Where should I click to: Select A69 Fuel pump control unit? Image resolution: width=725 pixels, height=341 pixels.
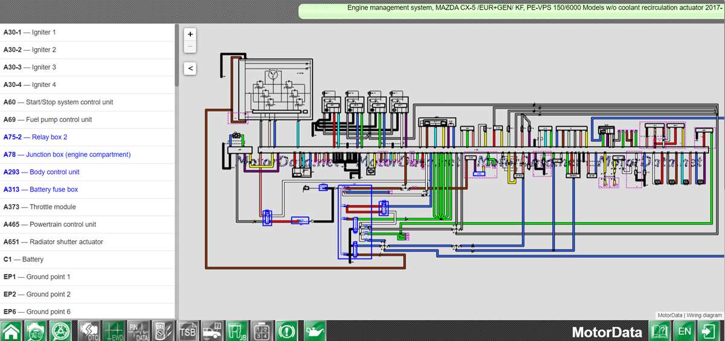87,120
